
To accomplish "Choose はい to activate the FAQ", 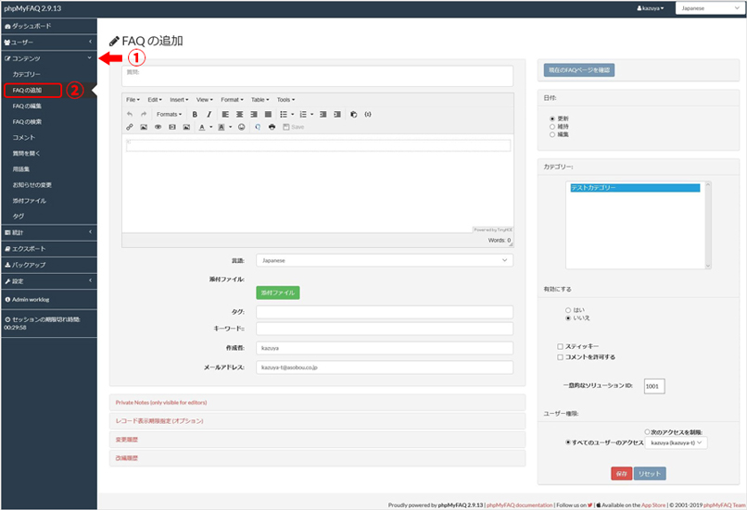I will 568,310.
